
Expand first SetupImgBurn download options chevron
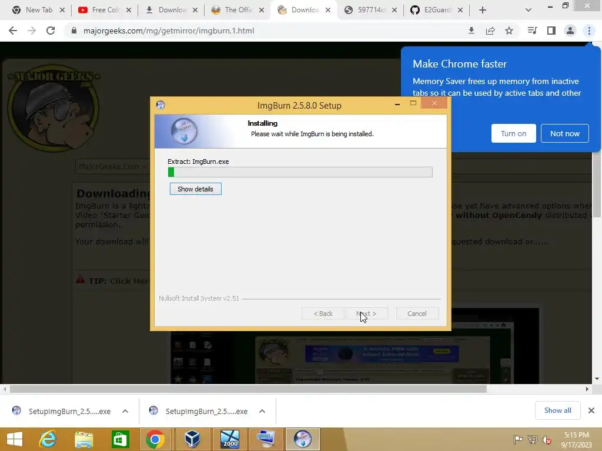click(x=125, y=411)
